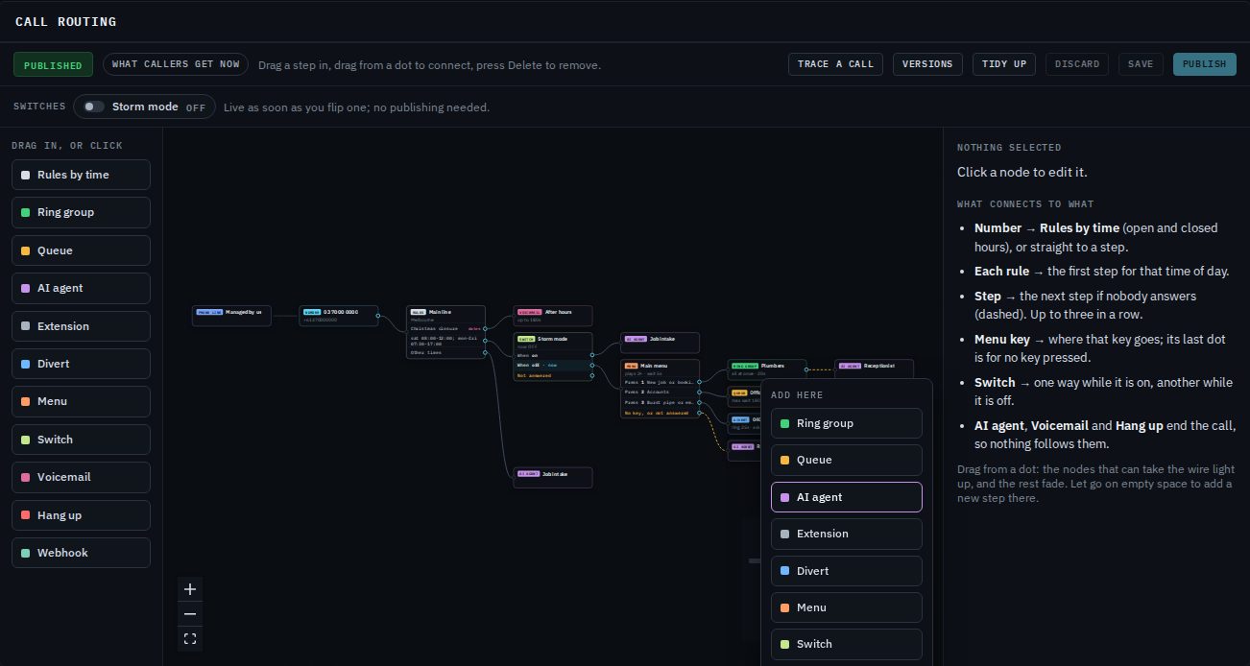This screenshot has height=666, width=1250.
Task: Choose Menu in the Add Here popup
Action: coord(846,607)
